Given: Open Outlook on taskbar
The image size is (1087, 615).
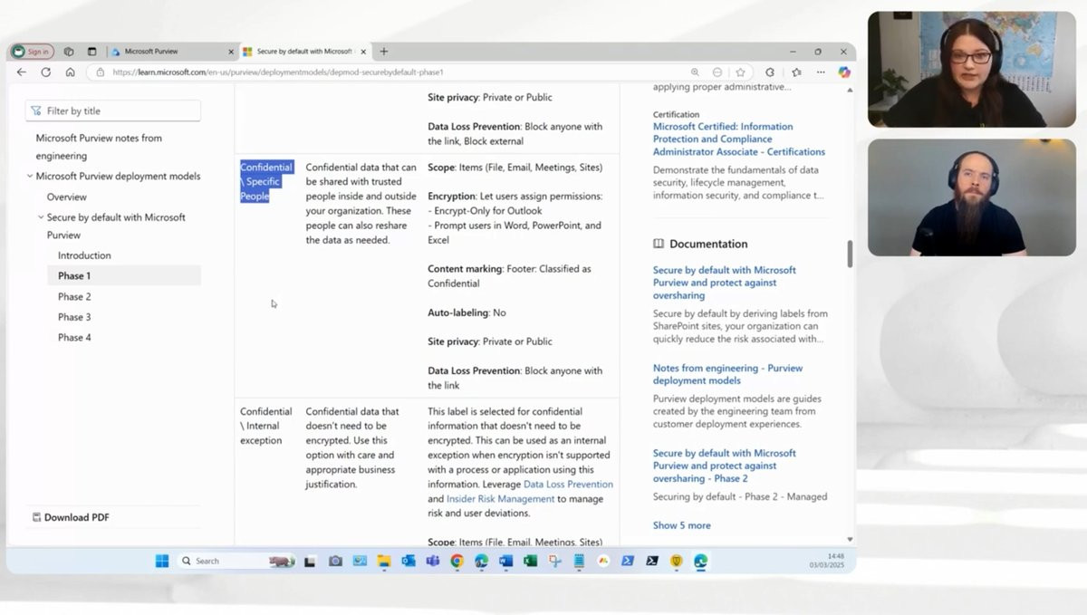Looking at the screenshot, I should [409, 561].
